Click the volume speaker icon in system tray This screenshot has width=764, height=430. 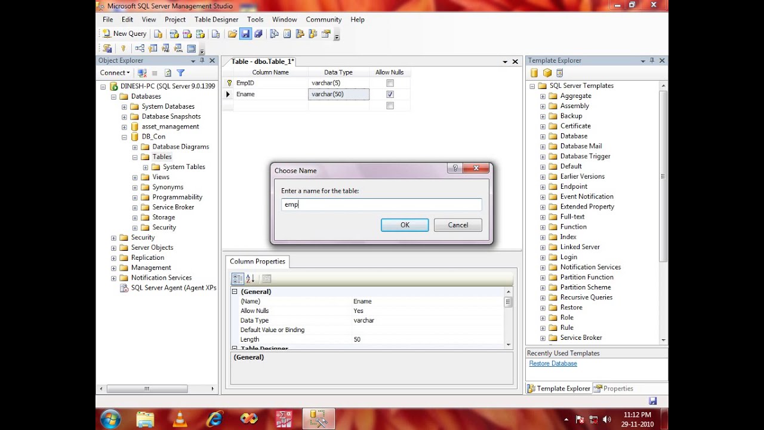(607, 419)
